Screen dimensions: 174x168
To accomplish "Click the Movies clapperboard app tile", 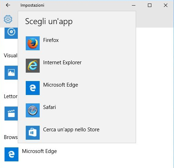I will point(11,114).
